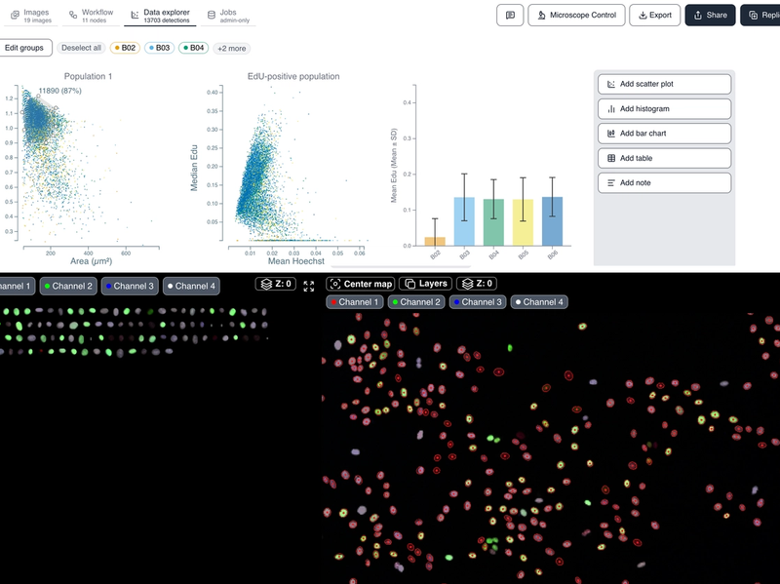
Task: Toggle the B04 group chip
Action: click(x=193, y=48)
